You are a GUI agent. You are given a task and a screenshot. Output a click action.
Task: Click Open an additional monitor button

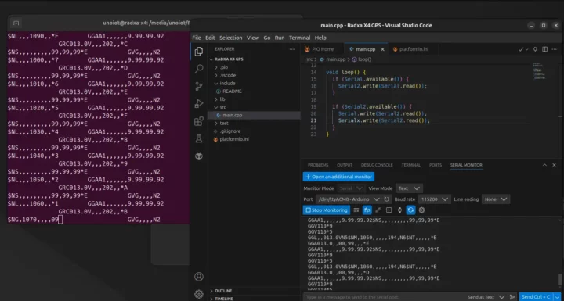[339, 177]
